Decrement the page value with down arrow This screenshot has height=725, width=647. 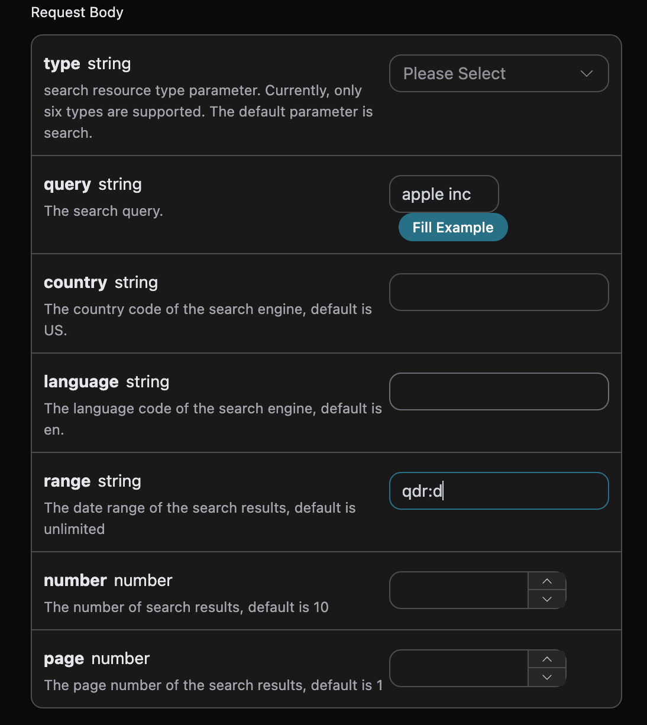tap(547, 677)
